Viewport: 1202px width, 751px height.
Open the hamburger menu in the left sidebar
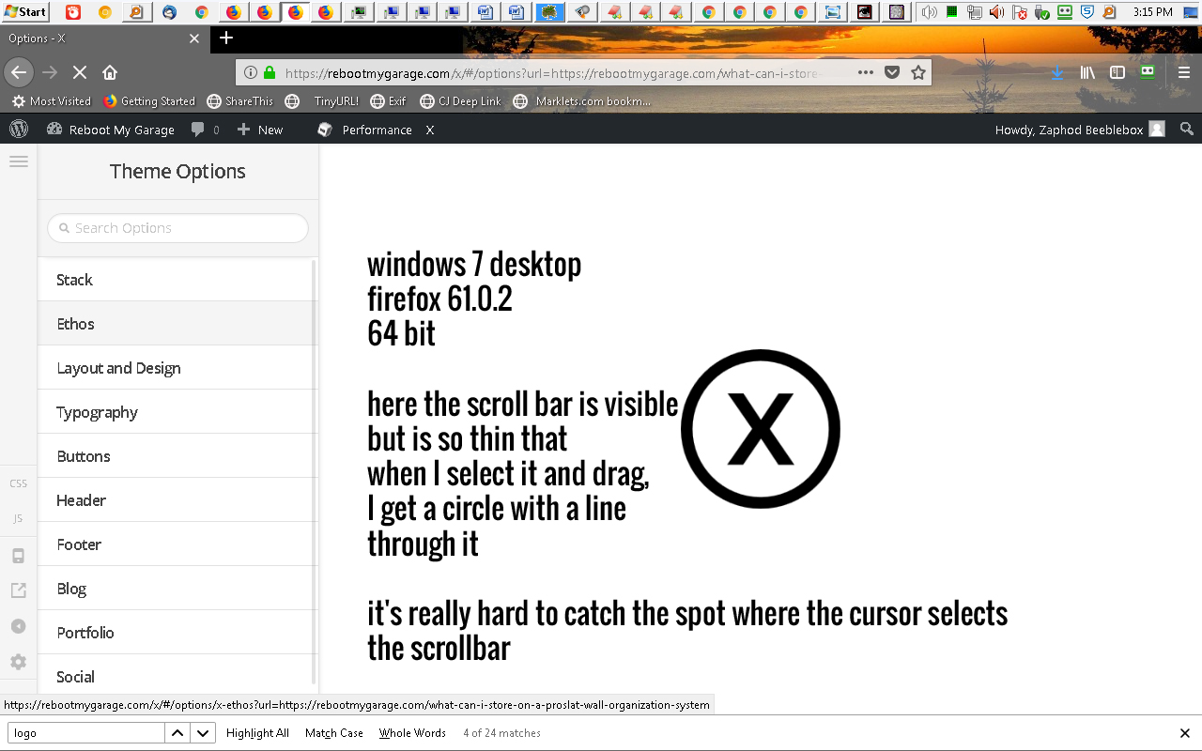click(18, 161)
